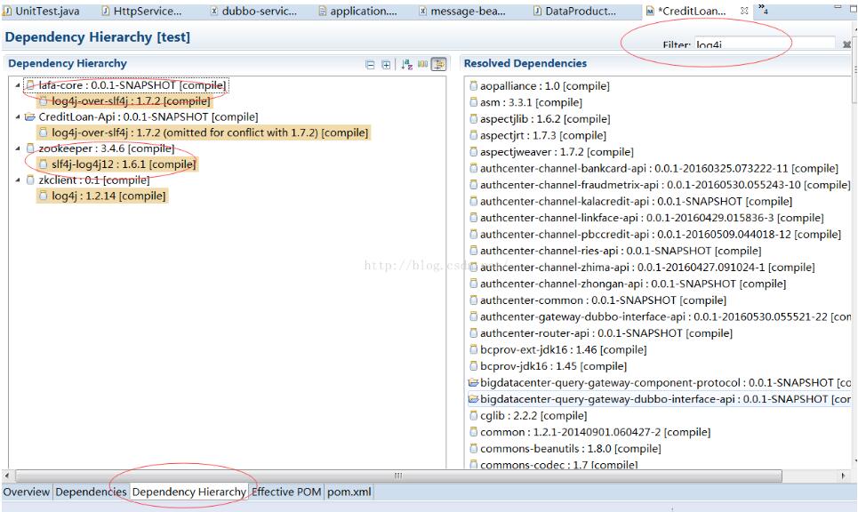Collapse the zkclient tree node
858x512 pixels.
18,180
